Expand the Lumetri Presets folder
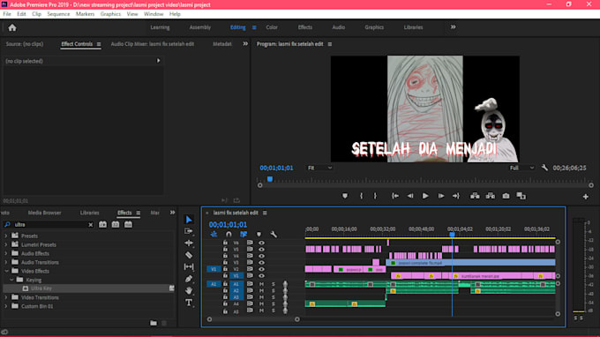Viewport: 600px width, 337px height. (6, 245)
